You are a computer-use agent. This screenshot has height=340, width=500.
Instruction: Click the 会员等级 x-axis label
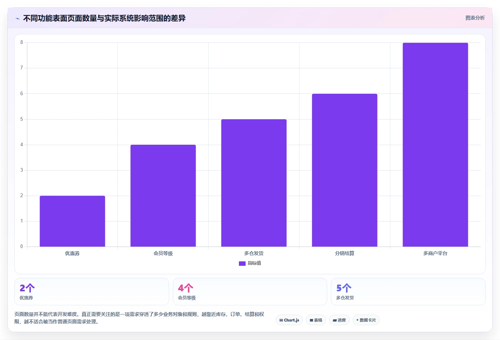[163, 253]
